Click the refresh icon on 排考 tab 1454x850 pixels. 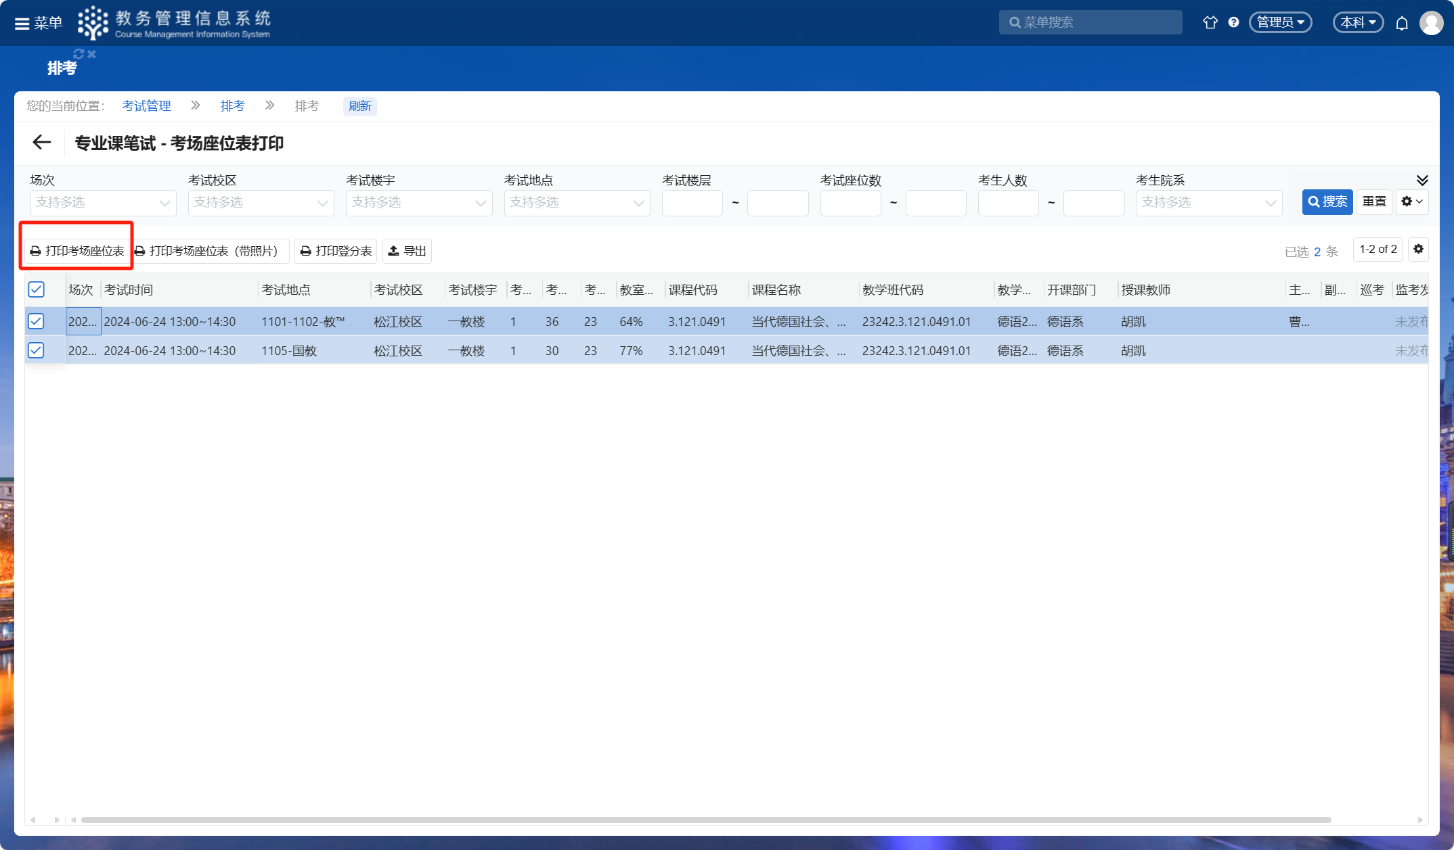pyautogui.click(x=79, y=53)
